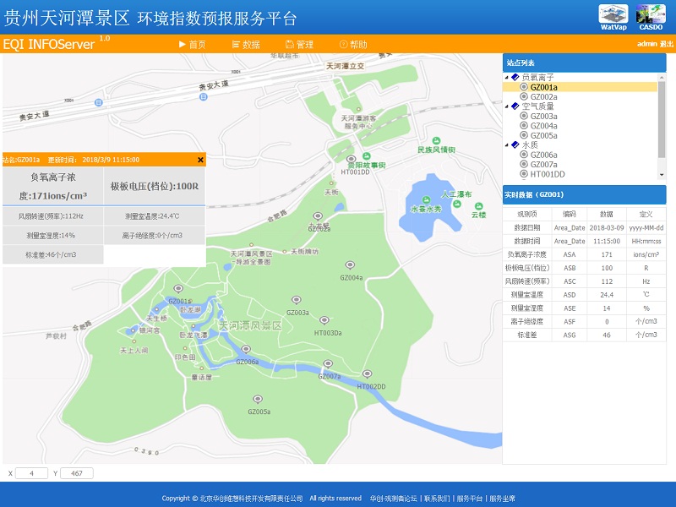
Task: Collapse the 水质 tree group
Action: click(506, 145)
